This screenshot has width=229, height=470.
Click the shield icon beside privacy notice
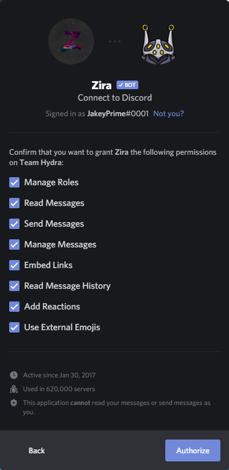[14, 403]
